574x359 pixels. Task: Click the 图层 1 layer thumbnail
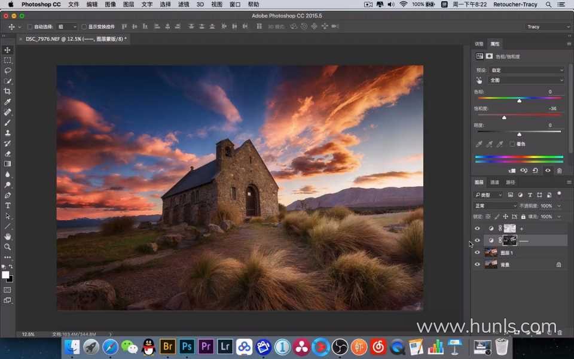491,252
